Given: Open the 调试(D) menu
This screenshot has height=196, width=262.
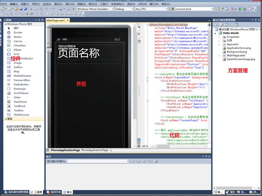Looking at the screenshot, I should coord(58,4).
